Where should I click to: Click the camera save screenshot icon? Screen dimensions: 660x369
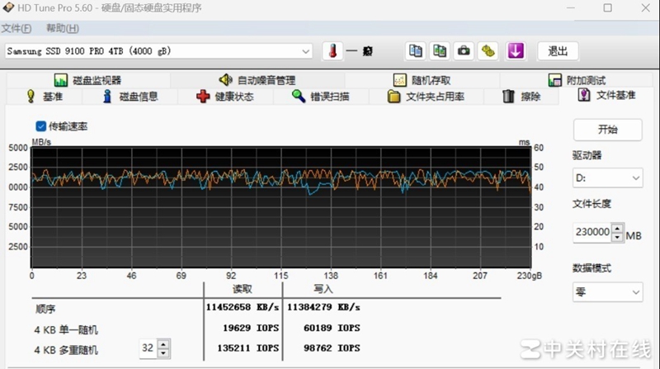coord(464,50)
